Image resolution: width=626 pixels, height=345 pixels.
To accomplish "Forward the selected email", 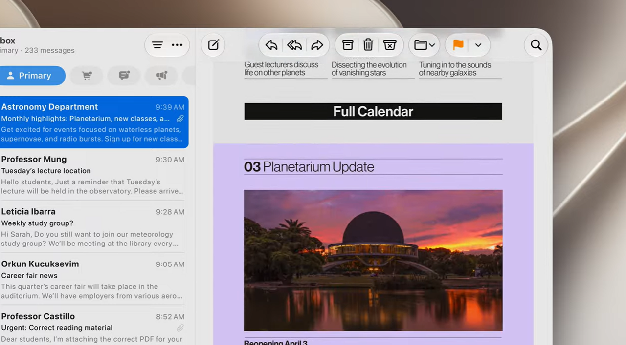I will tap(317, 45).
